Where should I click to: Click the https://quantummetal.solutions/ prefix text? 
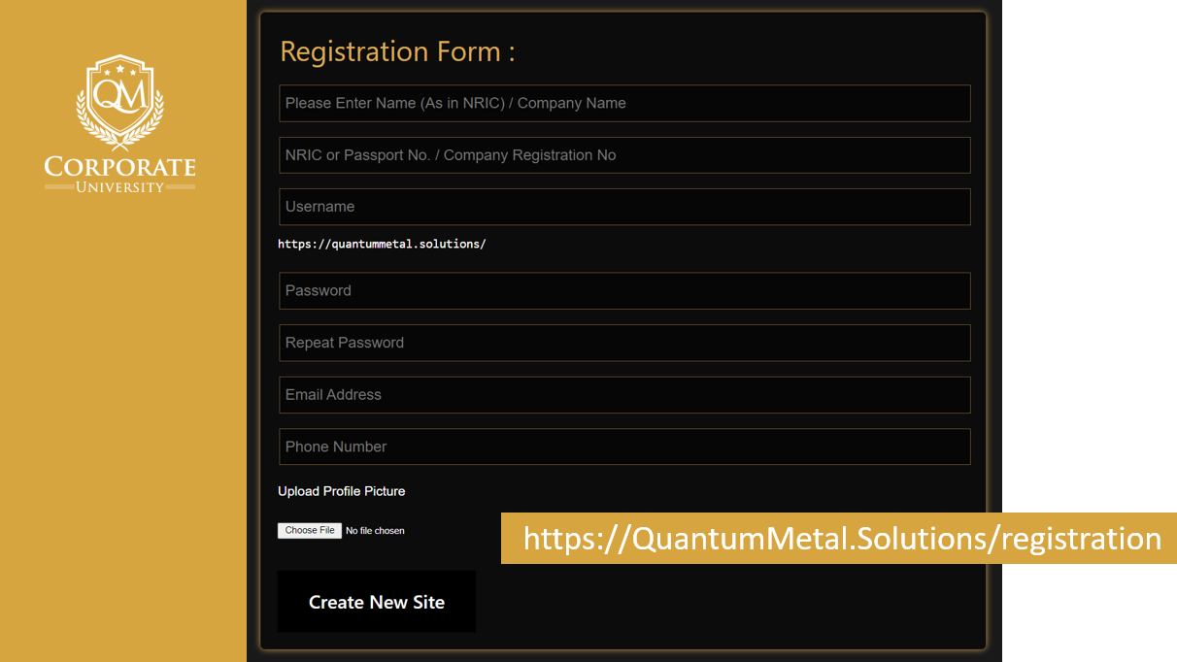(x=382, y=244)
